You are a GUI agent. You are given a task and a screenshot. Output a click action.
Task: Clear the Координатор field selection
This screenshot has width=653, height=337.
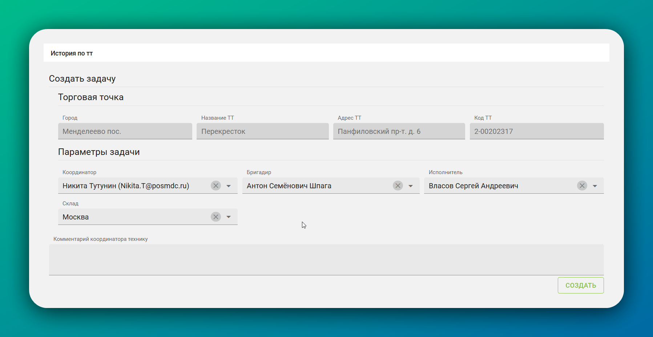(216, 186)
